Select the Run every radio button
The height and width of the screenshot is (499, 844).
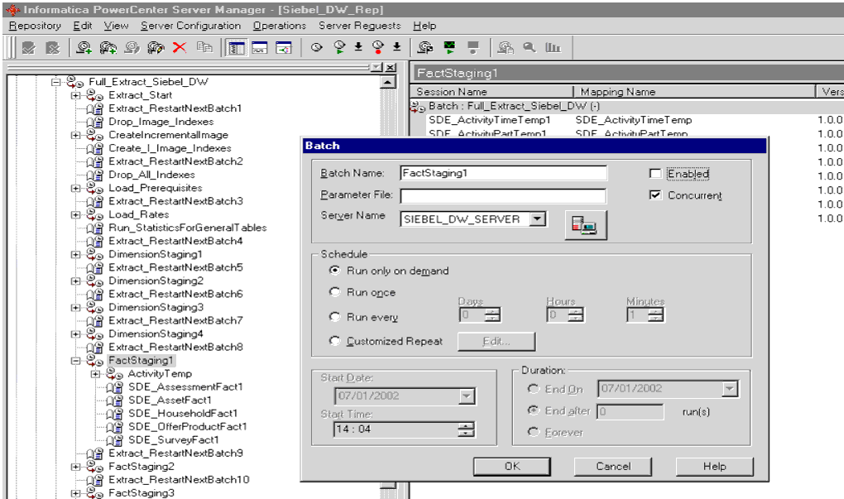point(335,316)
